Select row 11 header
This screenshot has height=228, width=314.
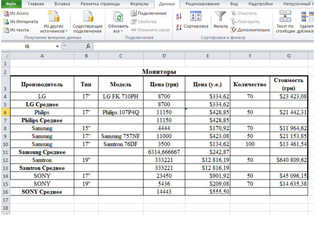5,152
